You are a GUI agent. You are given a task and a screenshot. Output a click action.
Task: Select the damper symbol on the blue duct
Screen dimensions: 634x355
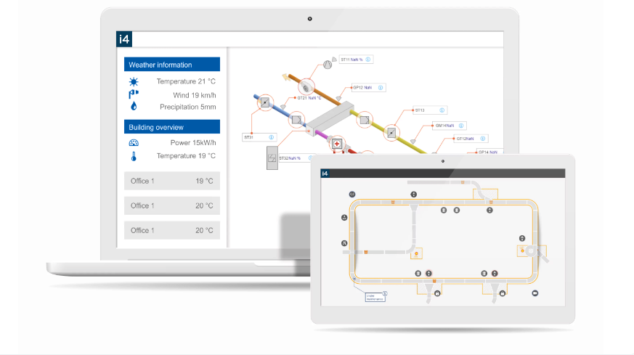pyautogui.click(x=265, y=102)
